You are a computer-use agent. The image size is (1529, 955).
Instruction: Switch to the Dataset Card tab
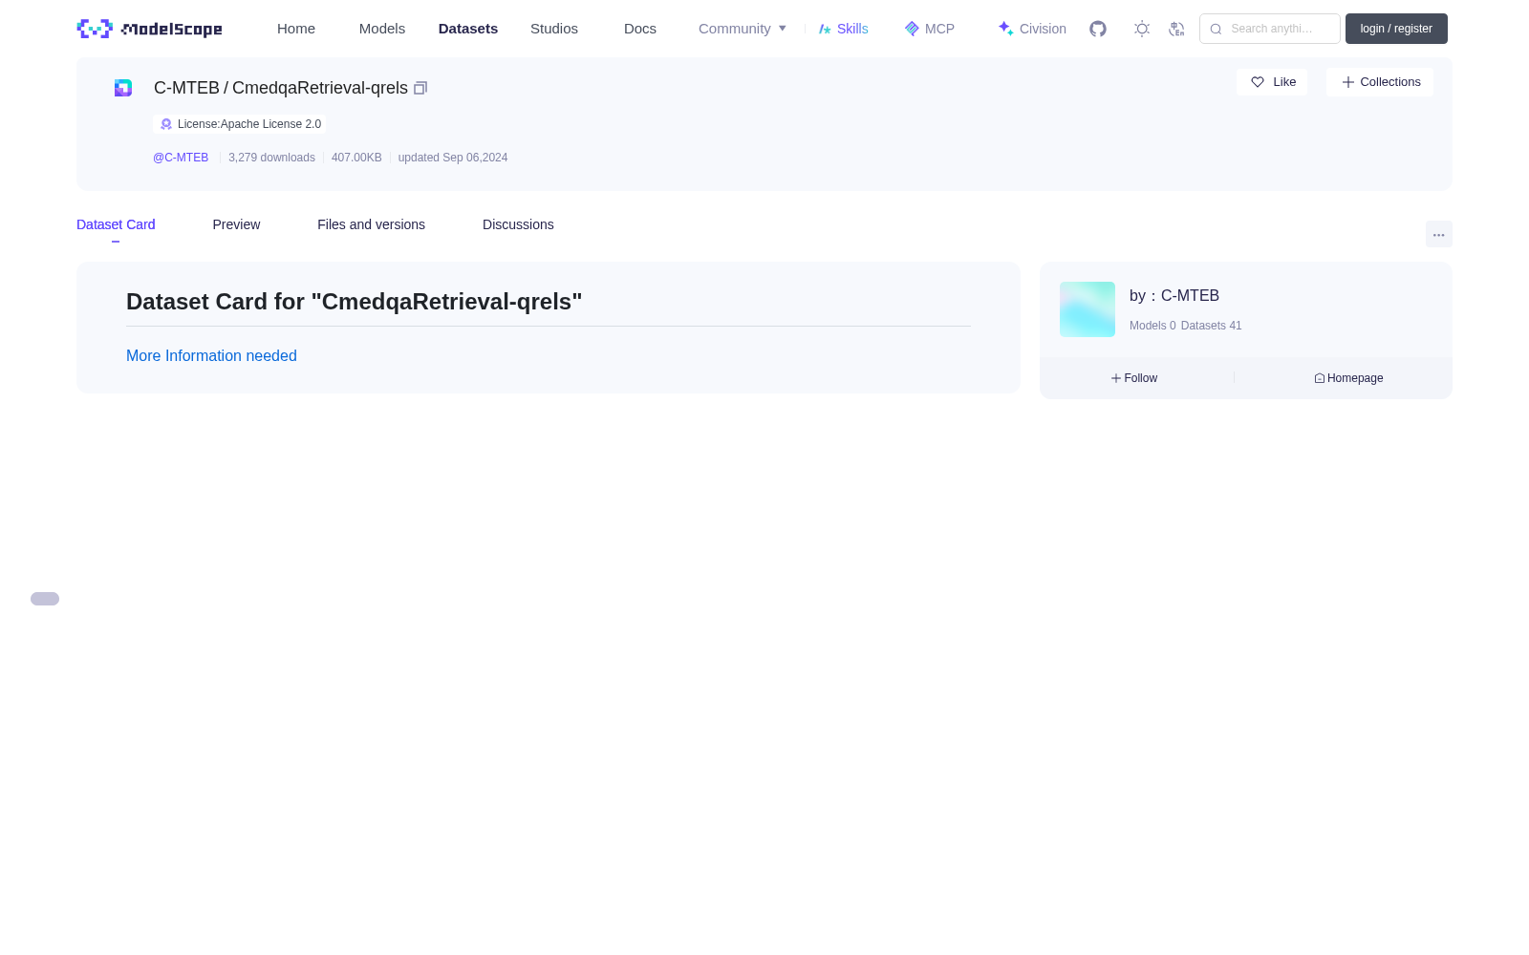coord(116,224)
